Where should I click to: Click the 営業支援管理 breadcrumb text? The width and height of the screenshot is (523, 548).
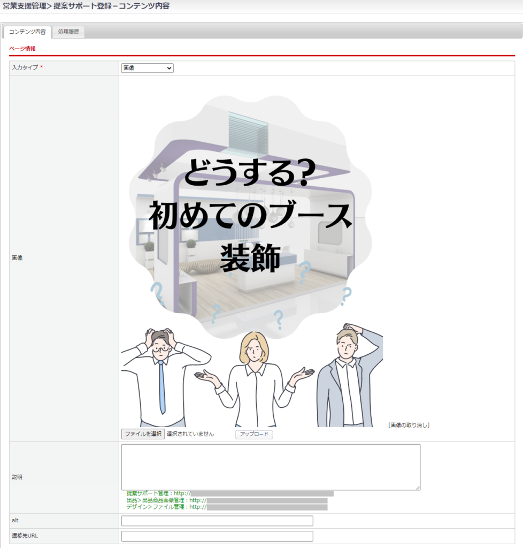click(x=24, y=6)
